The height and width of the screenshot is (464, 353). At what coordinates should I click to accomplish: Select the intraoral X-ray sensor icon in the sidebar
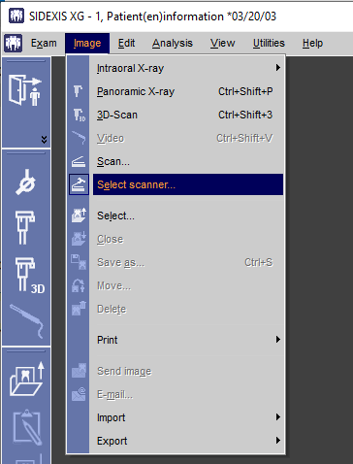click(x=26, y=182)
